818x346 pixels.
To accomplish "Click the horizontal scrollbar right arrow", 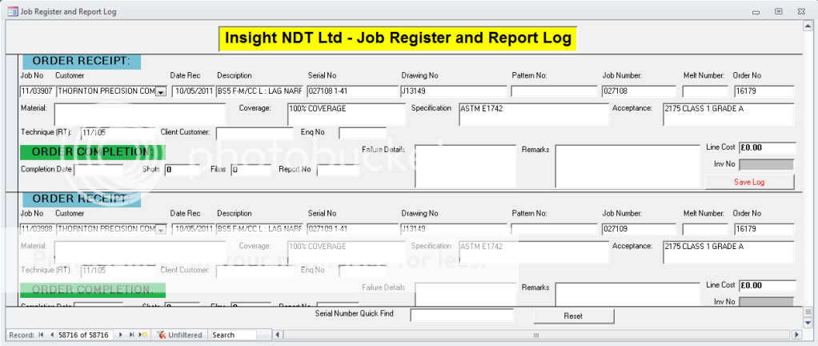I will pos(796,335).
